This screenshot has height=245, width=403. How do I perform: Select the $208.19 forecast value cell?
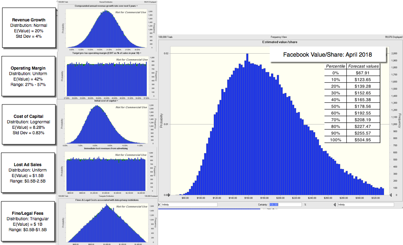tap(363, 120)
